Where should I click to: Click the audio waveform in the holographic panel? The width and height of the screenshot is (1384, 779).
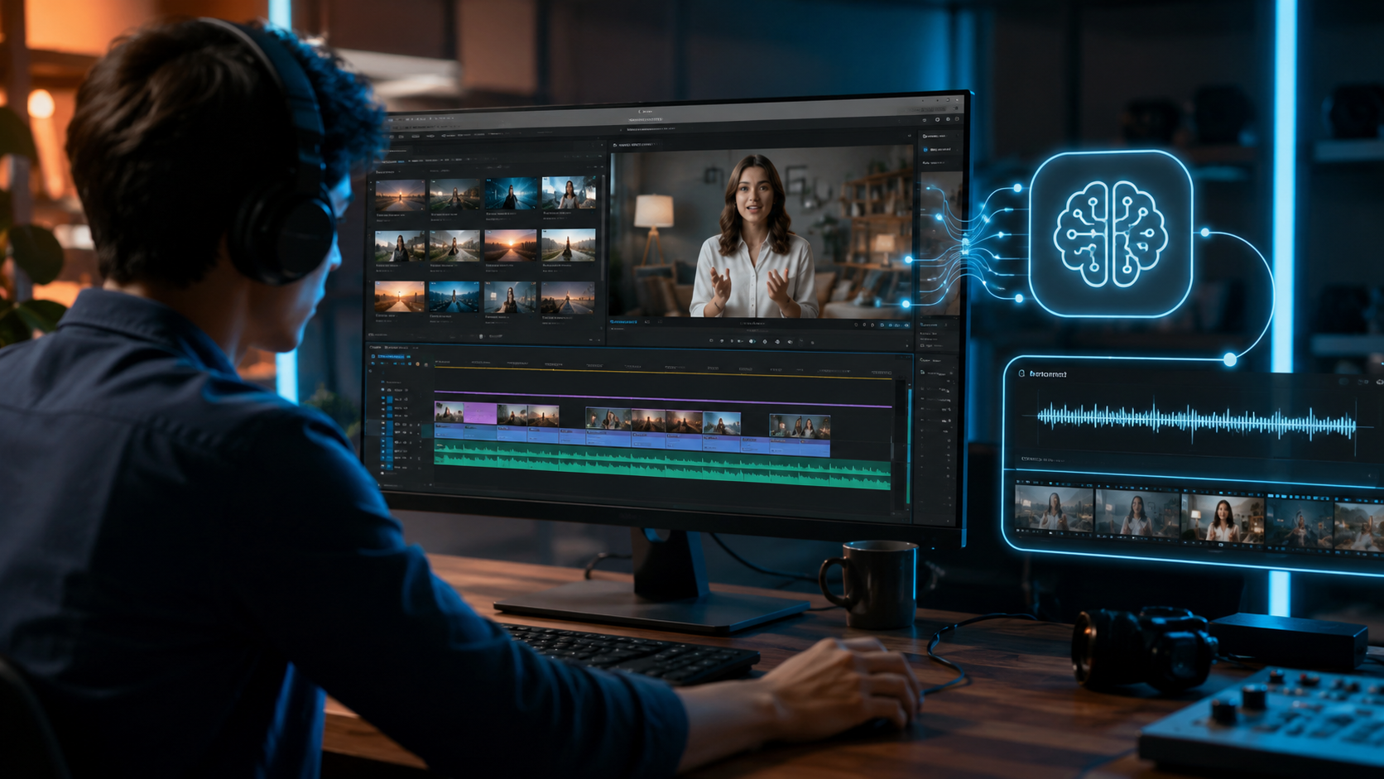pyautogui.click(x=1196, y=421)
